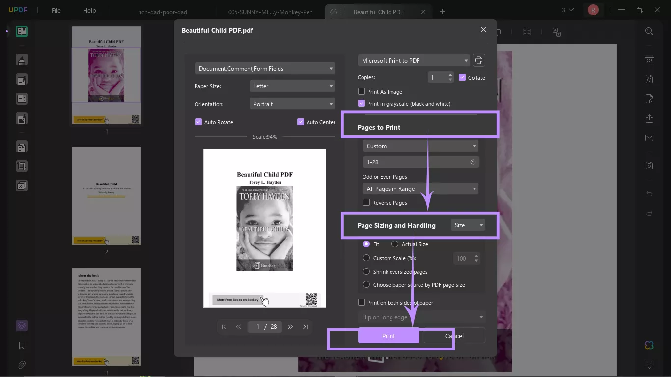Open the Edit PDF tool icon
The image size is (671, 377).
[x=22, y=80]
